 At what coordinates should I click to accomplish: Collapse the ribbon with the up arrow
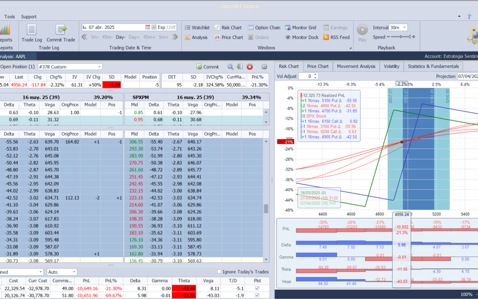[459, 16]
